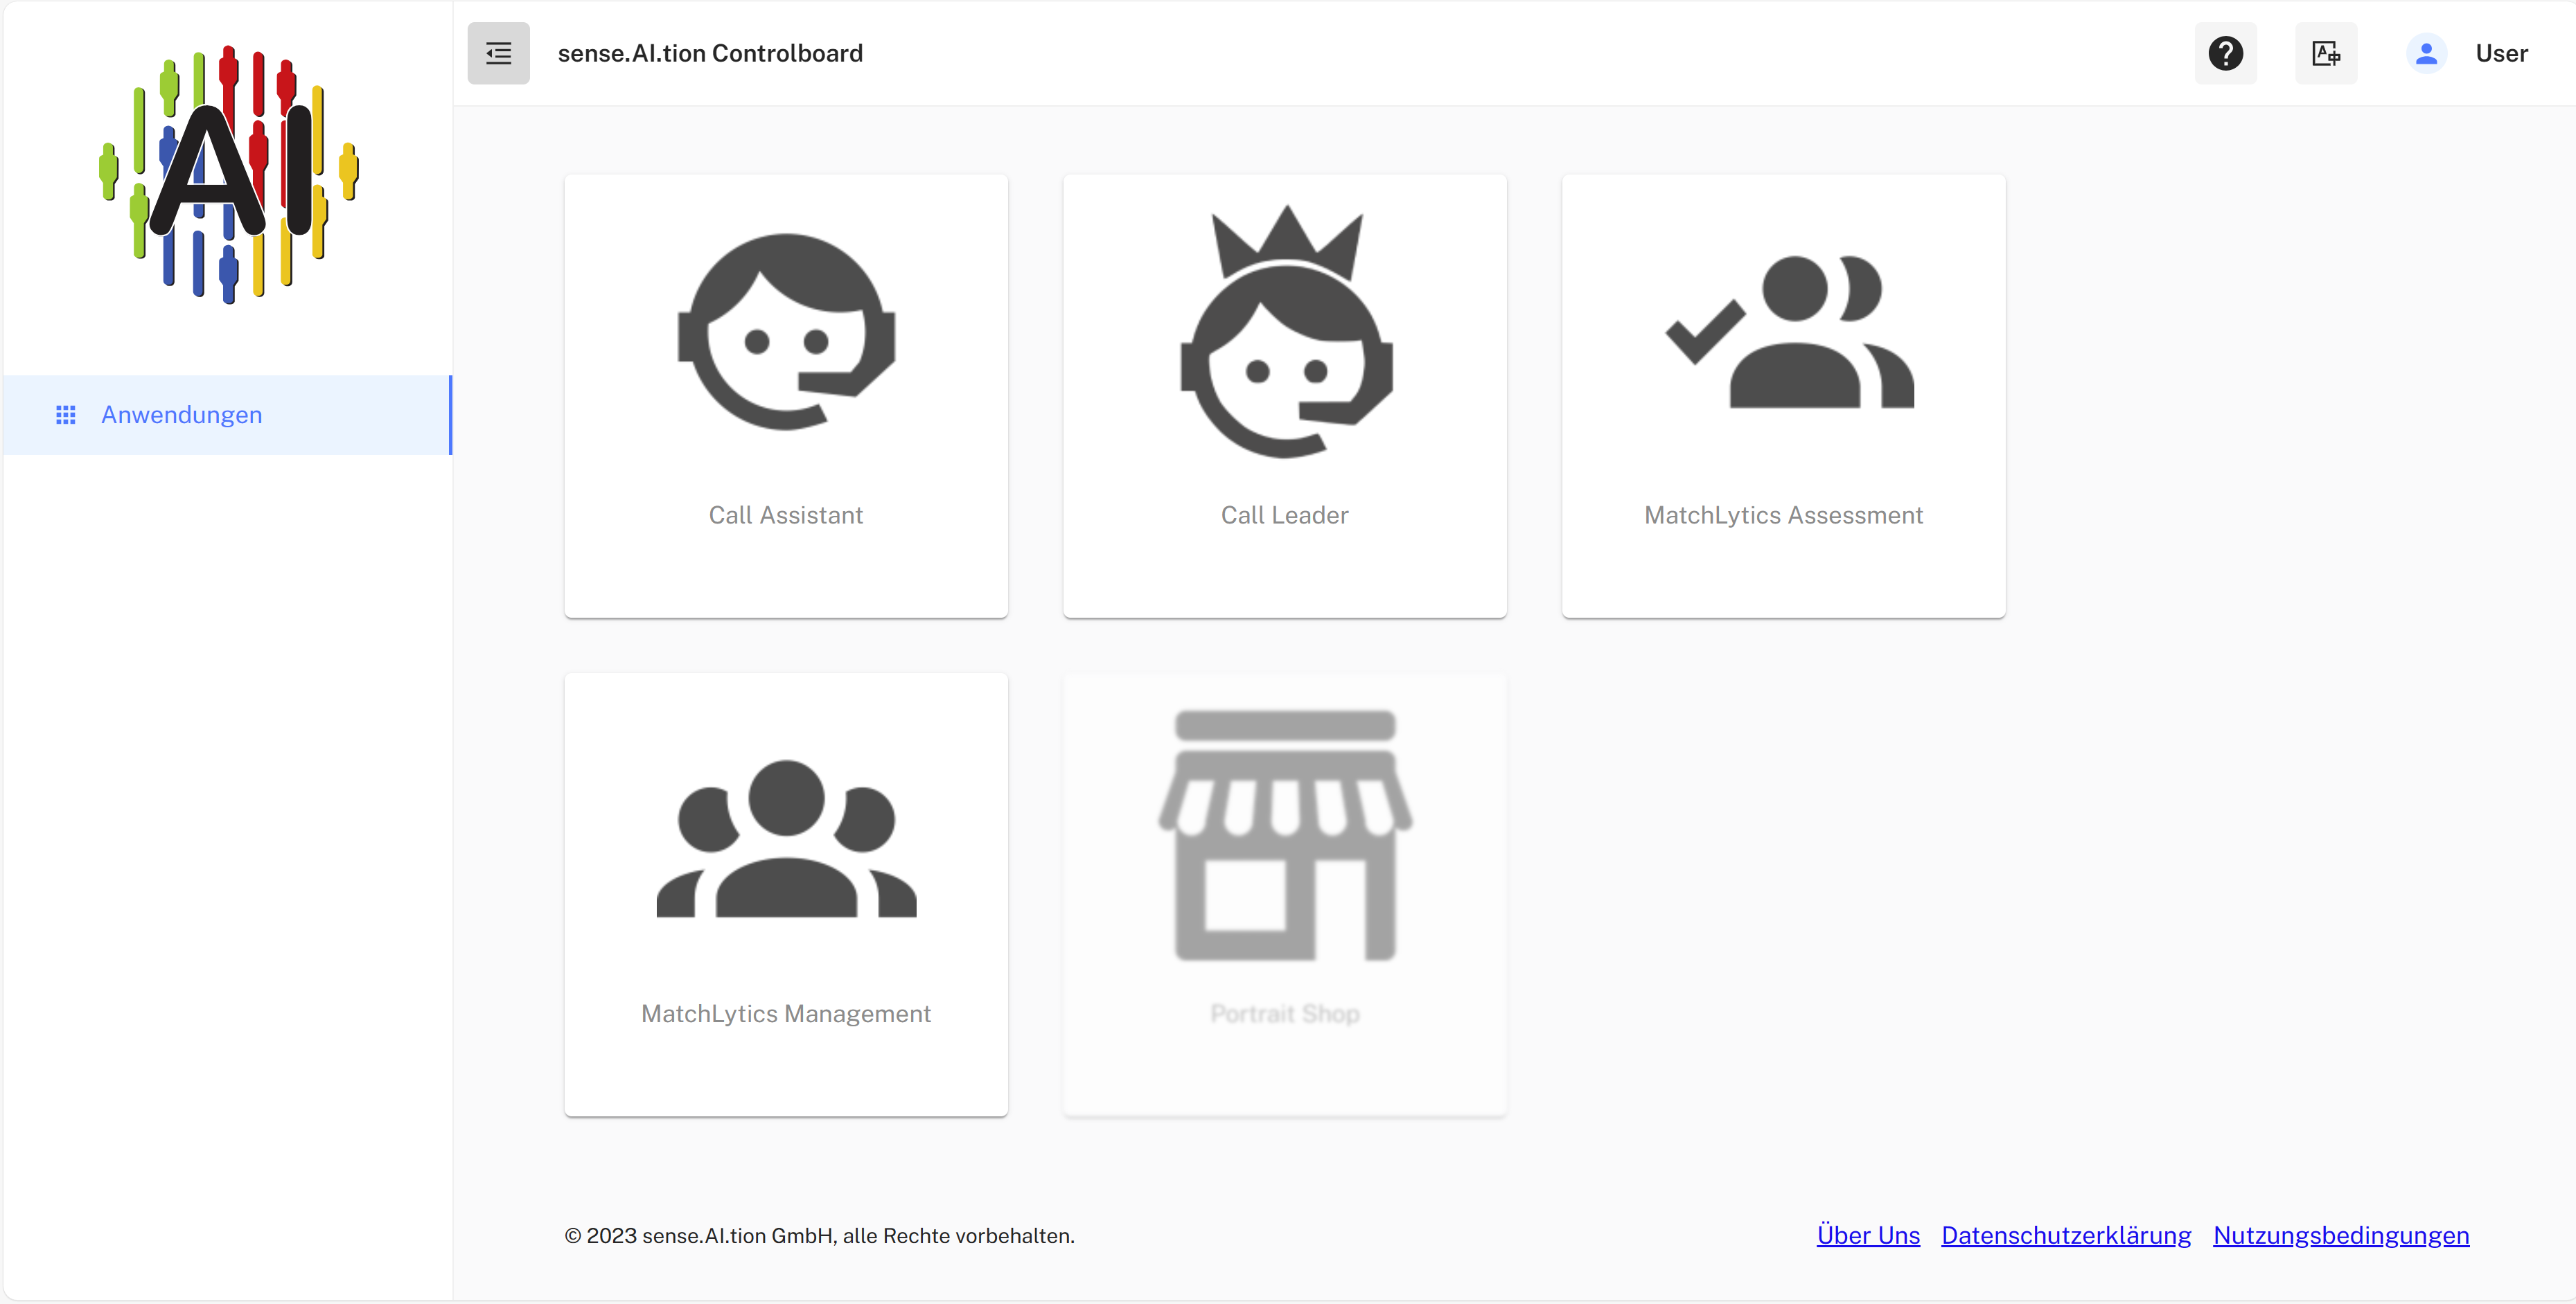The height and width of the screenshot is (1304, 2576).
Task: Open the MatchLytics Assessment checkmark people icon
Action: (x=1789, y=332)
